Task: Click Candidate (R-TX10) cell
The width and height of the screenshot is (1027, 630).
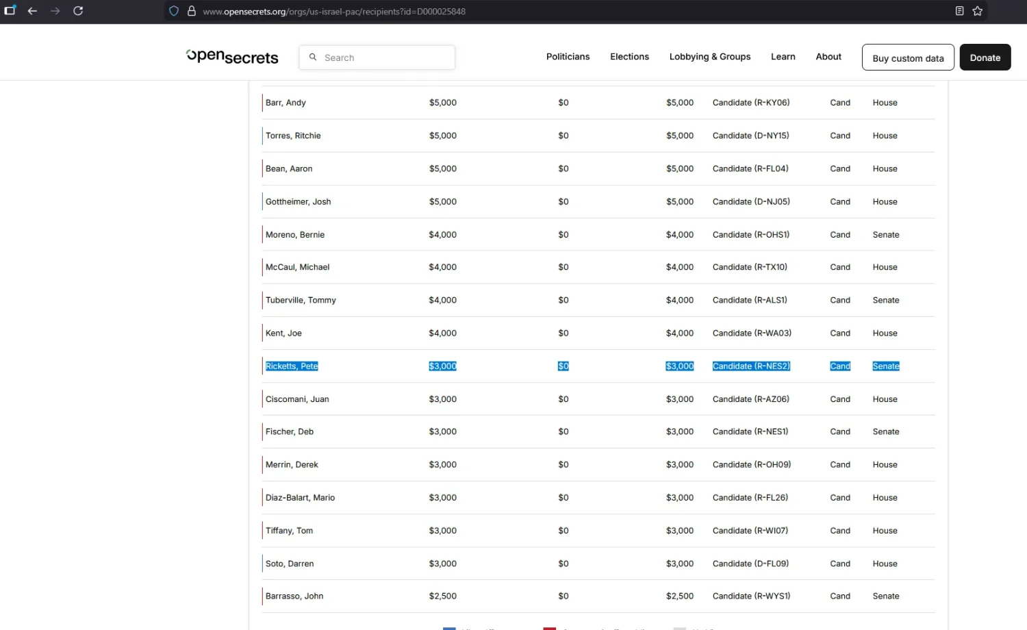Action: point(750,267)
